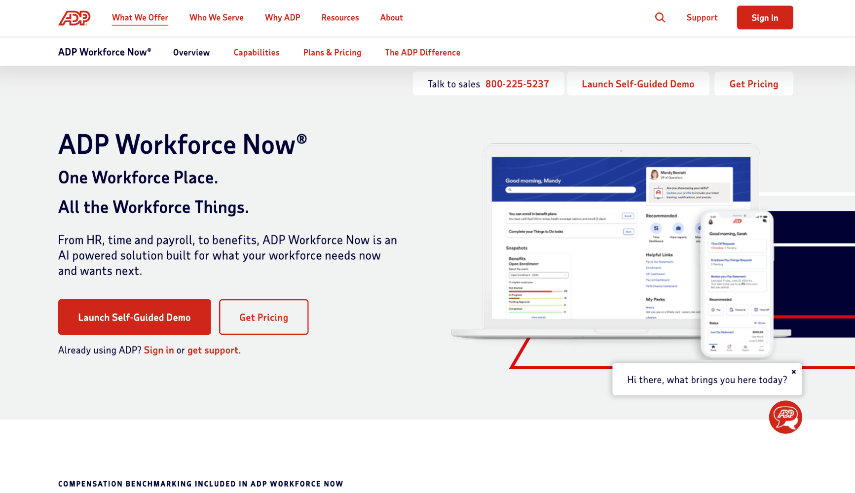The image size is (855, 493).
Task: Follow the Sign in link below buttons
Action: tap(159, 350)
